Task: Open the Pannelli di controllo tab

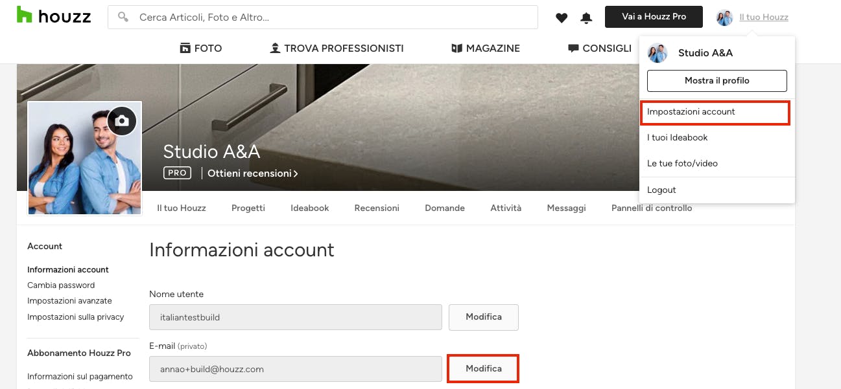Action: [x=652, y=208]
